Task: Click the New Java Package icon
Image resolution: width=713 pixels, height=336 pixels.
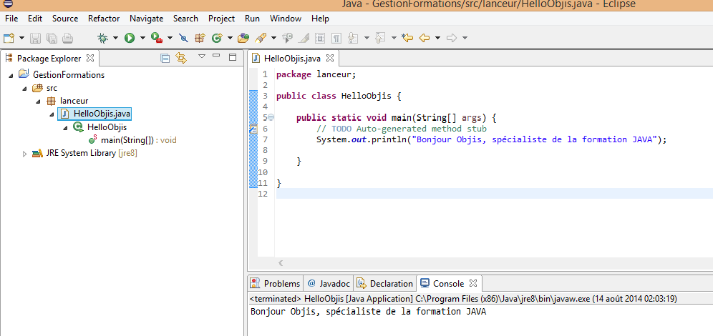Action: pyautogui.click(x=200, y=38)
